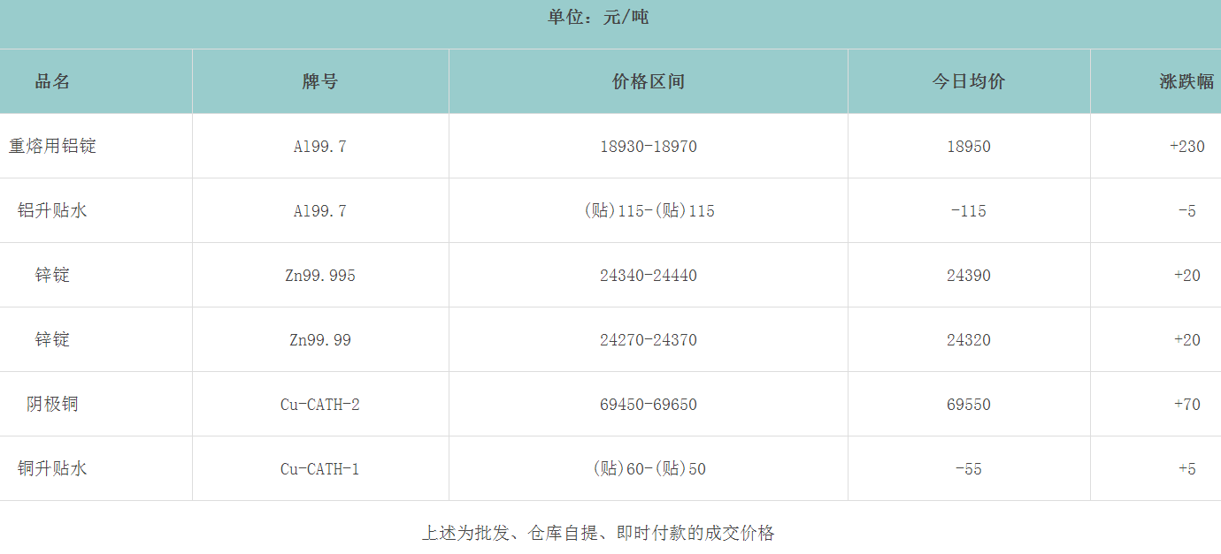
Task: Select the (贴)60-(贴)50 price range cell
Action: pos(648,469)
